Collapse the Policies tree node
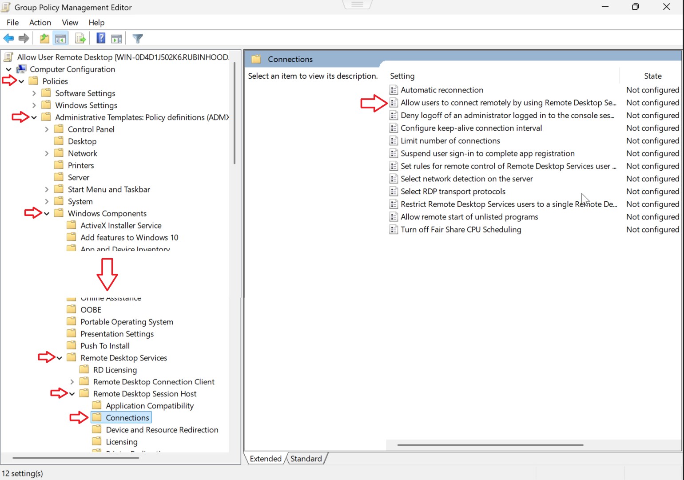The height and width of the screenshot is (480, 684). pos(21,81)
